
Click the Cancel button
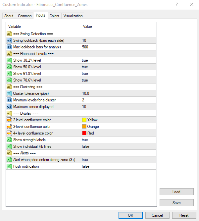[x=157, y=215]
